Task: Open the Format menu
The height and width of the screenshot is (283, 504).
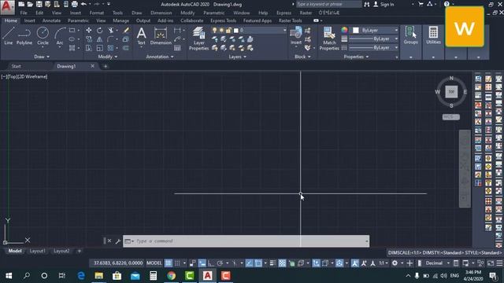Action: click(96, 13)
